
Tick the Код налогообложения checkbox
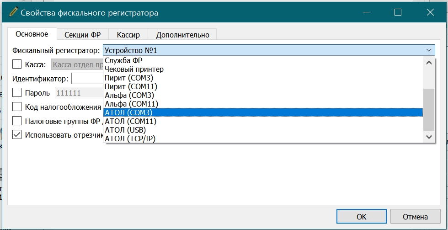[17, 107]
